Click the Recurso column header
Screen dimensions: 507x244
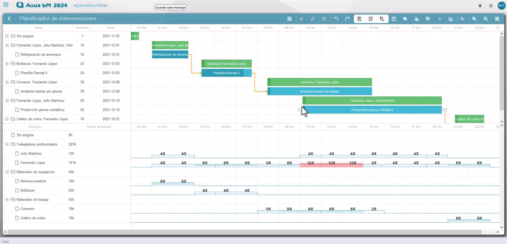(x=35, y=127)
